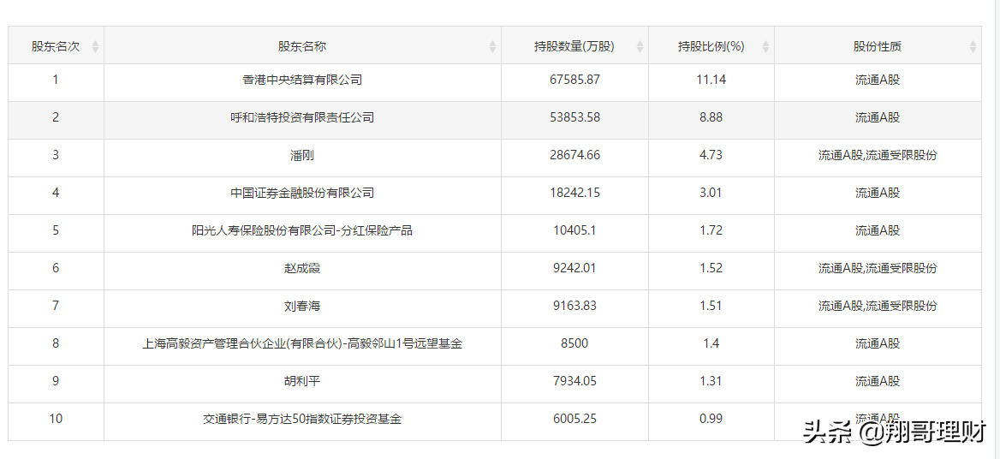Click shareholding value 7934.05
Viewport: 1000px width, 459px height.
click(574, 380)
